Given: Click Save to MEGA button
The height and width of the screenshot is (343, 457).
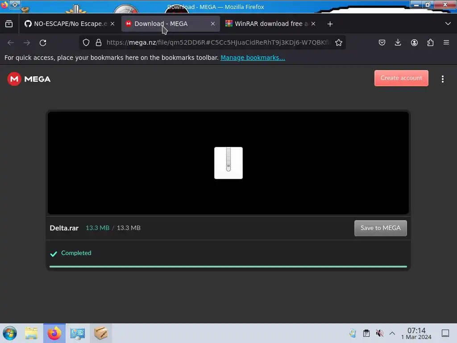Looking at the screenshot, I should tap(380, 228).
